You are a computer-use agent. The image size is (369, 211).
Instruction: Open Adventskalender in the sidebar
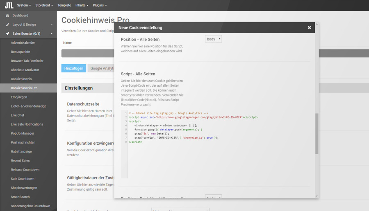pos(23,43)
